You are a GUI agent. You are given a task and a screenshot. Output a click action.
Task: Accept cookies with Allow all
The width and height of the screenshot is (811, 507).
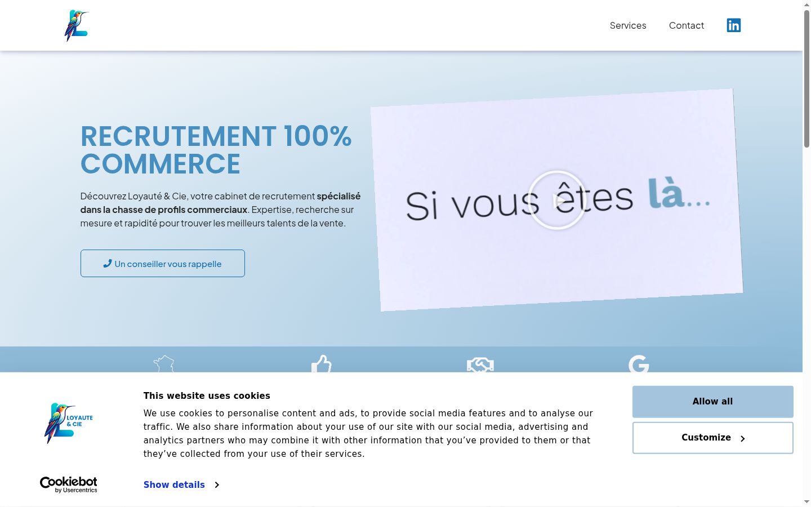point(713,402)
